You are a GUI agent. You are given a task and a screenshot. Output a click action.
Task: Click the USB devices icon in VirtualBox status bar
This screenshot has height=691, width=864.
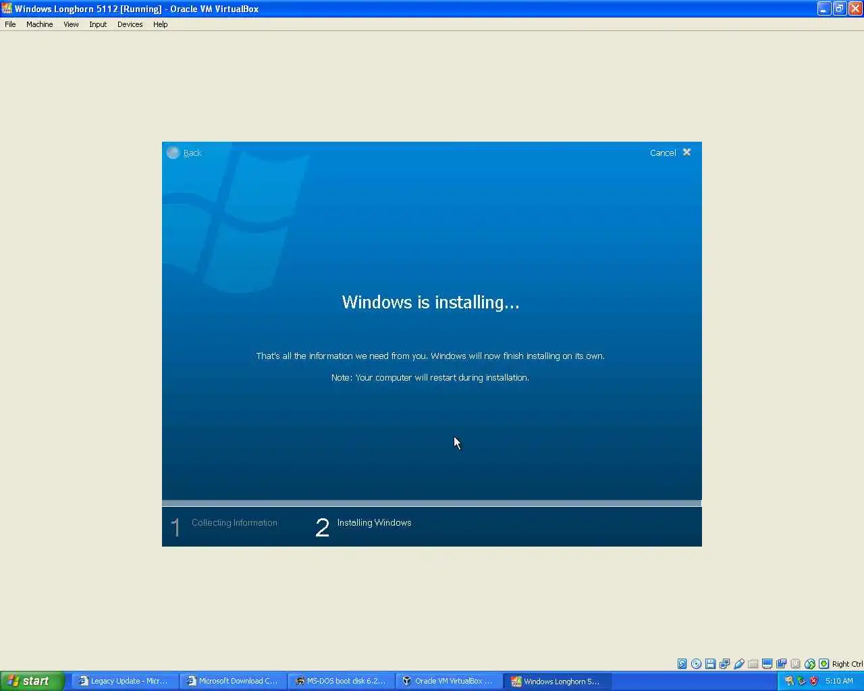coord(738,664)
